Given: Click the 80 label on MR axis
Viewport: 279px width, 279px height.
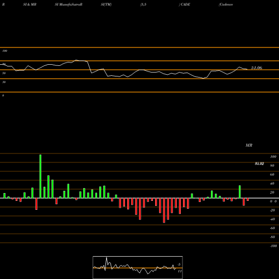Looking at the screenshot, I should [x=272, y=166].
